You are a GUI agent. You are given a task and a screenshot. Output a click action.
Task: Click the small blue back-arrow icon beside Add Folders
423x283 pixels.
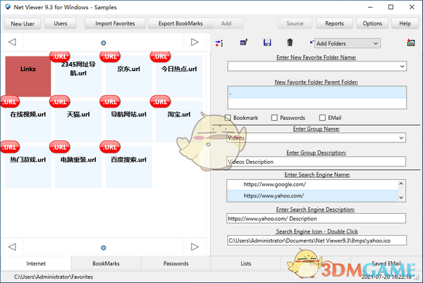[312, 42]
